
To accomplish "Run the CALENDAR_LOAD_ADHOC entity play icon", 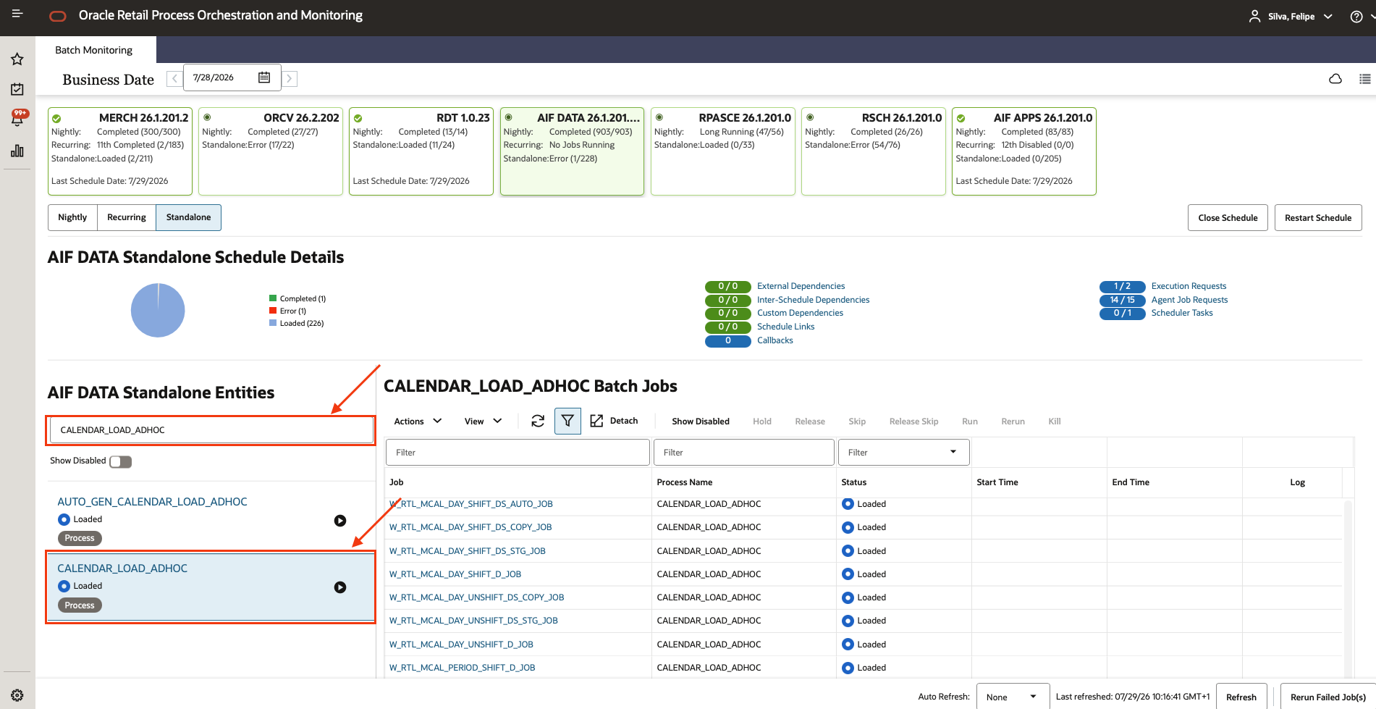I will (x=340, y=587).
